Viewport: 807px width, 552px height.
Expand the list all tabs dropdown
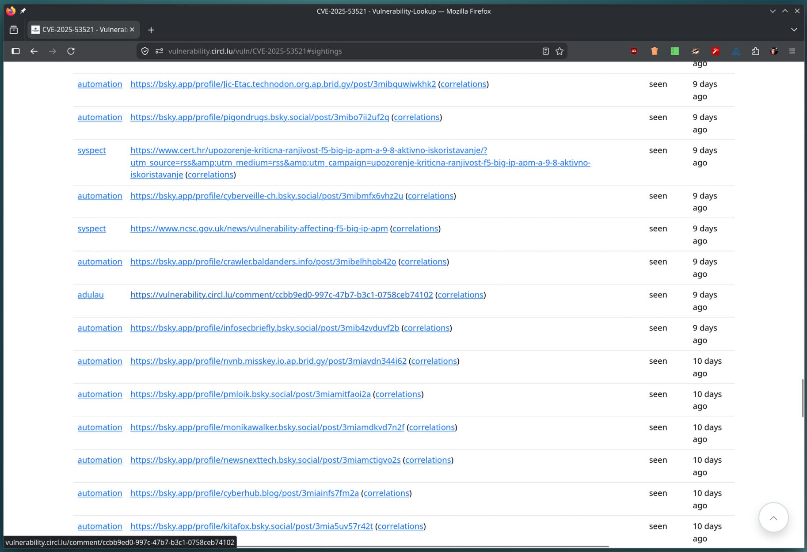point(794,30)
